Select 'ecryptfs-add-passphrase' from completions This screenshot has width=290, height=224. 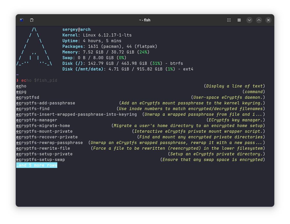pyautogui.click(x=46, y=103)
